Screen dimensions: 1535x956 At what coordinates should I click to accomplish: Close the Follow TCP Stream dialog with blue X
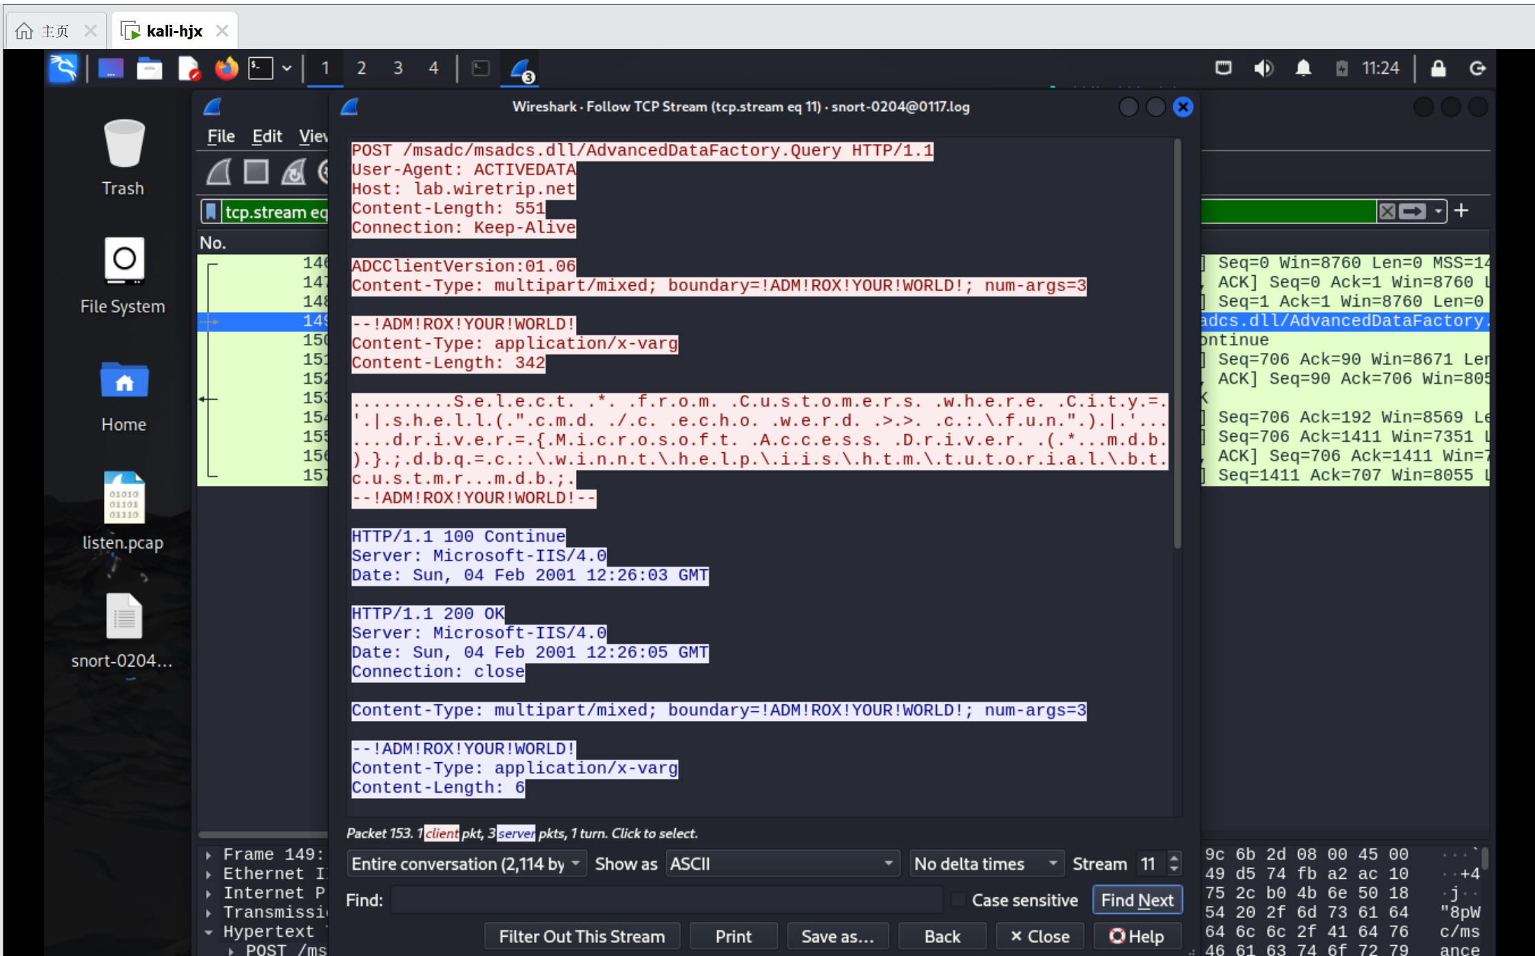[x=1183, y=107]
